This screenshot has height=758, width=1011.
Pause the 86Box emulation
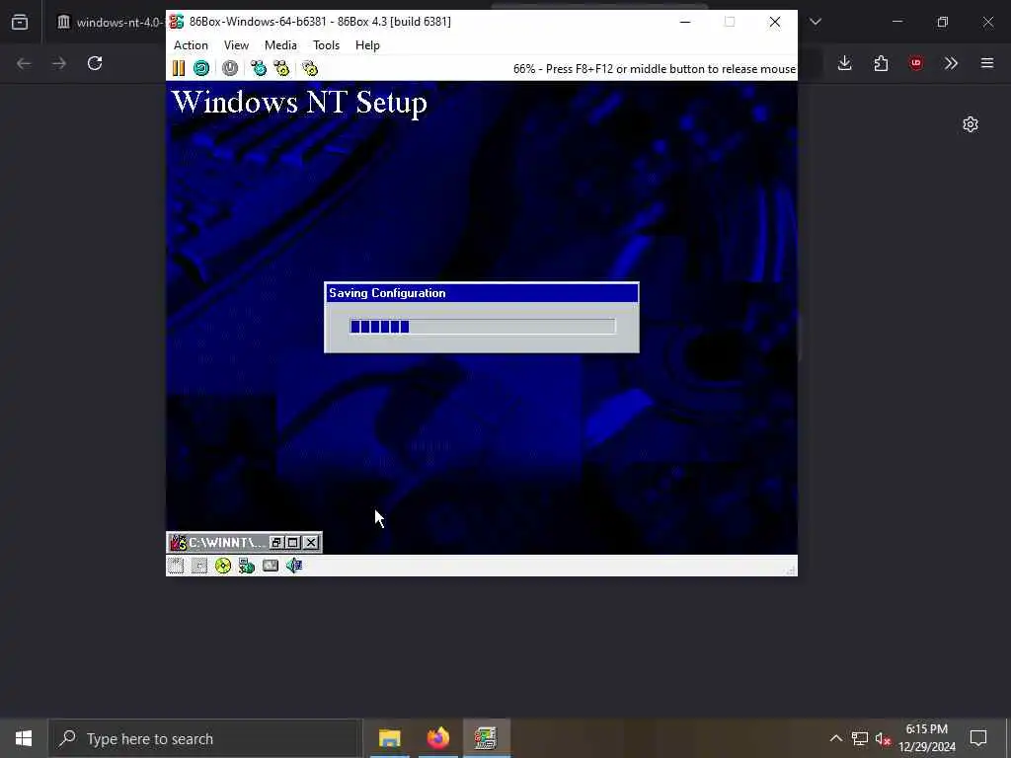click(179, 68)
